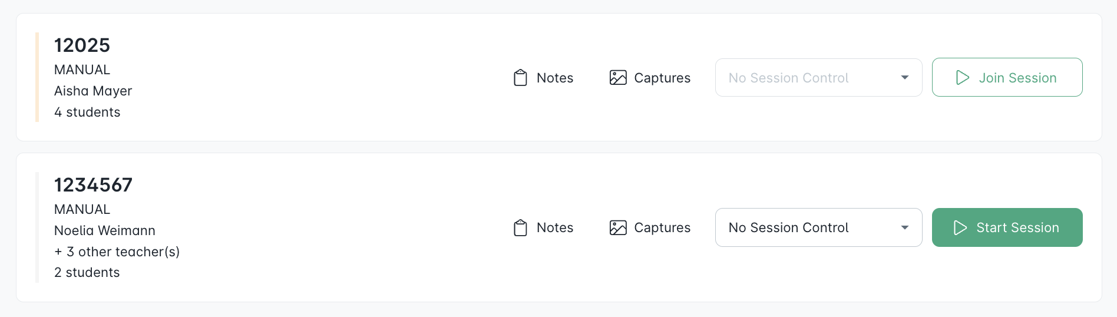Click the play icon in Join Session button

click(963, 78)
